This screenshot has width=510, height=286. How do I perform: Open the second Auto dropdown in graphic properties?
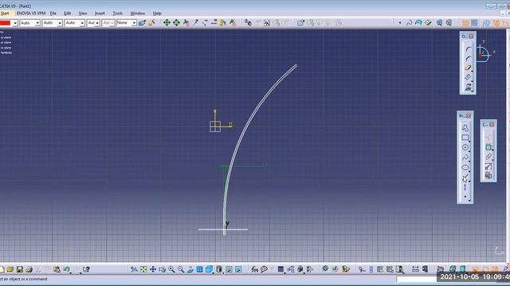[53, 23]
